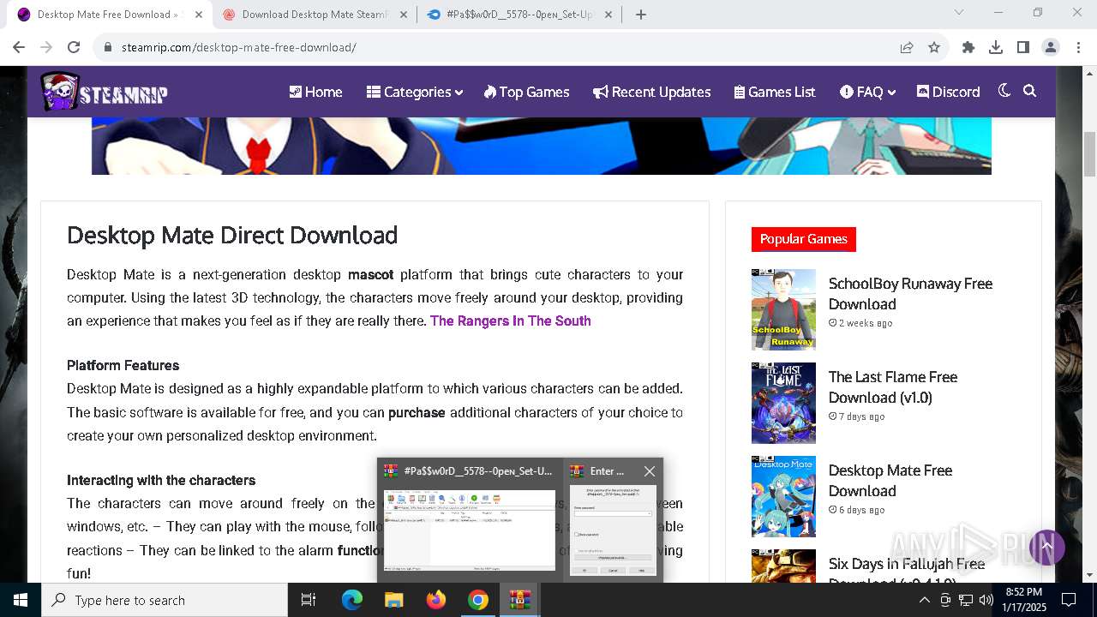Toggle dark mode with the moon icon
Image resolution: width=1097 pixels, height=617 pixels.
[x=1004, y=91]
